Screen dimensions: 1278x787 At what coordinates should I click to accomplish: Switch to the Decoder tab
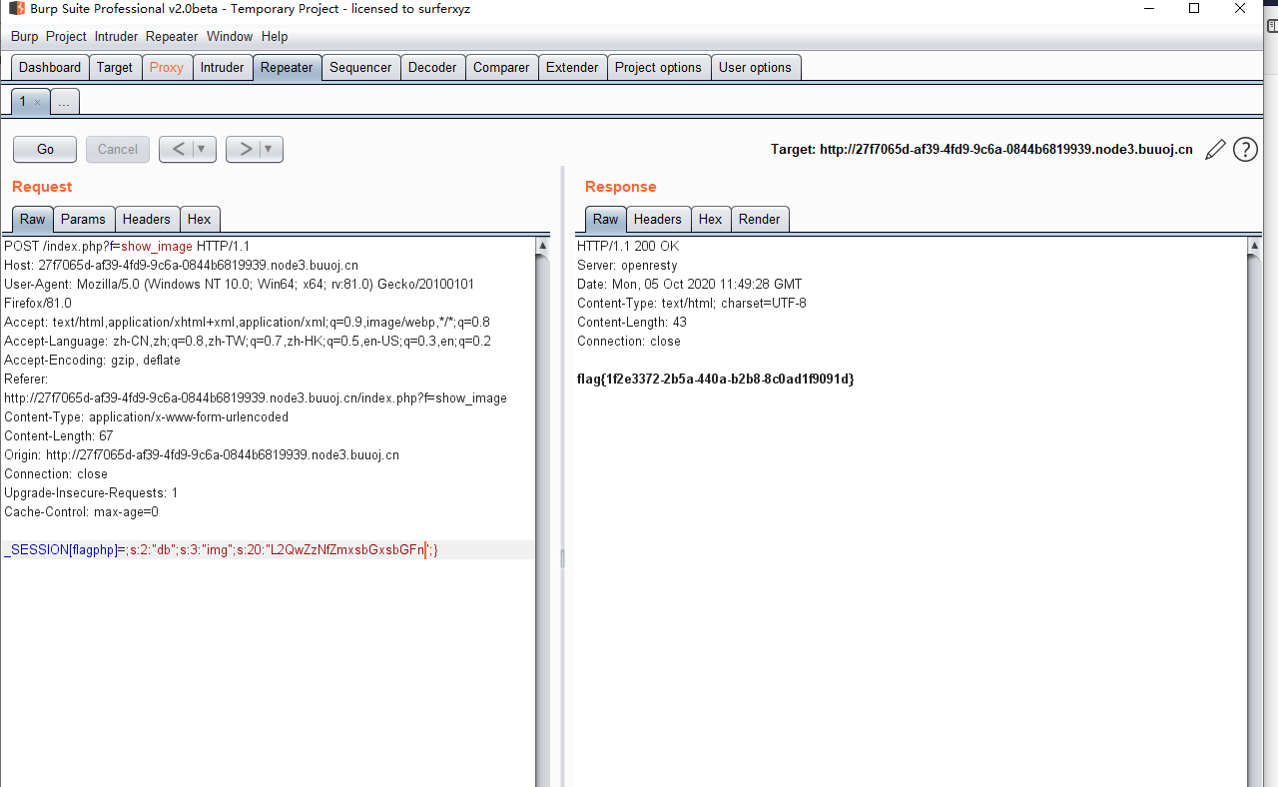432,68
